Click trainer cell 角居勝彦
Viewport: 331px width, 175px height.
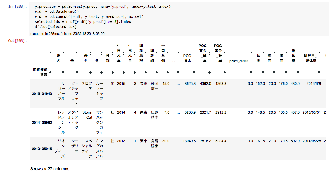tap(154, 143)
